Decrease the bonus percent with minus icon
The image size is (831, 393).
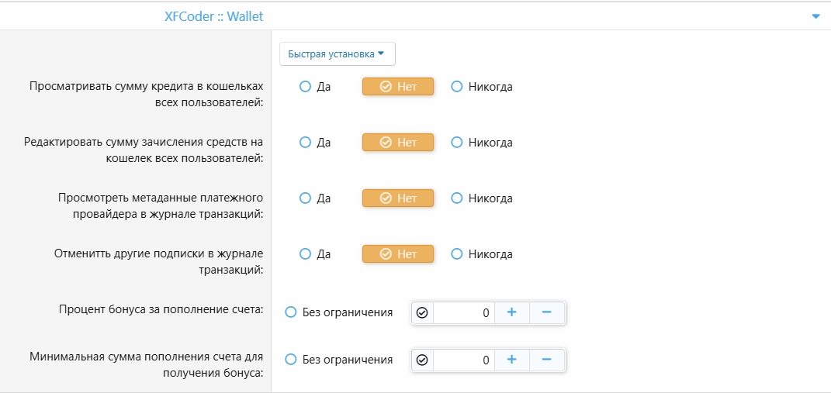coord(546,312)
